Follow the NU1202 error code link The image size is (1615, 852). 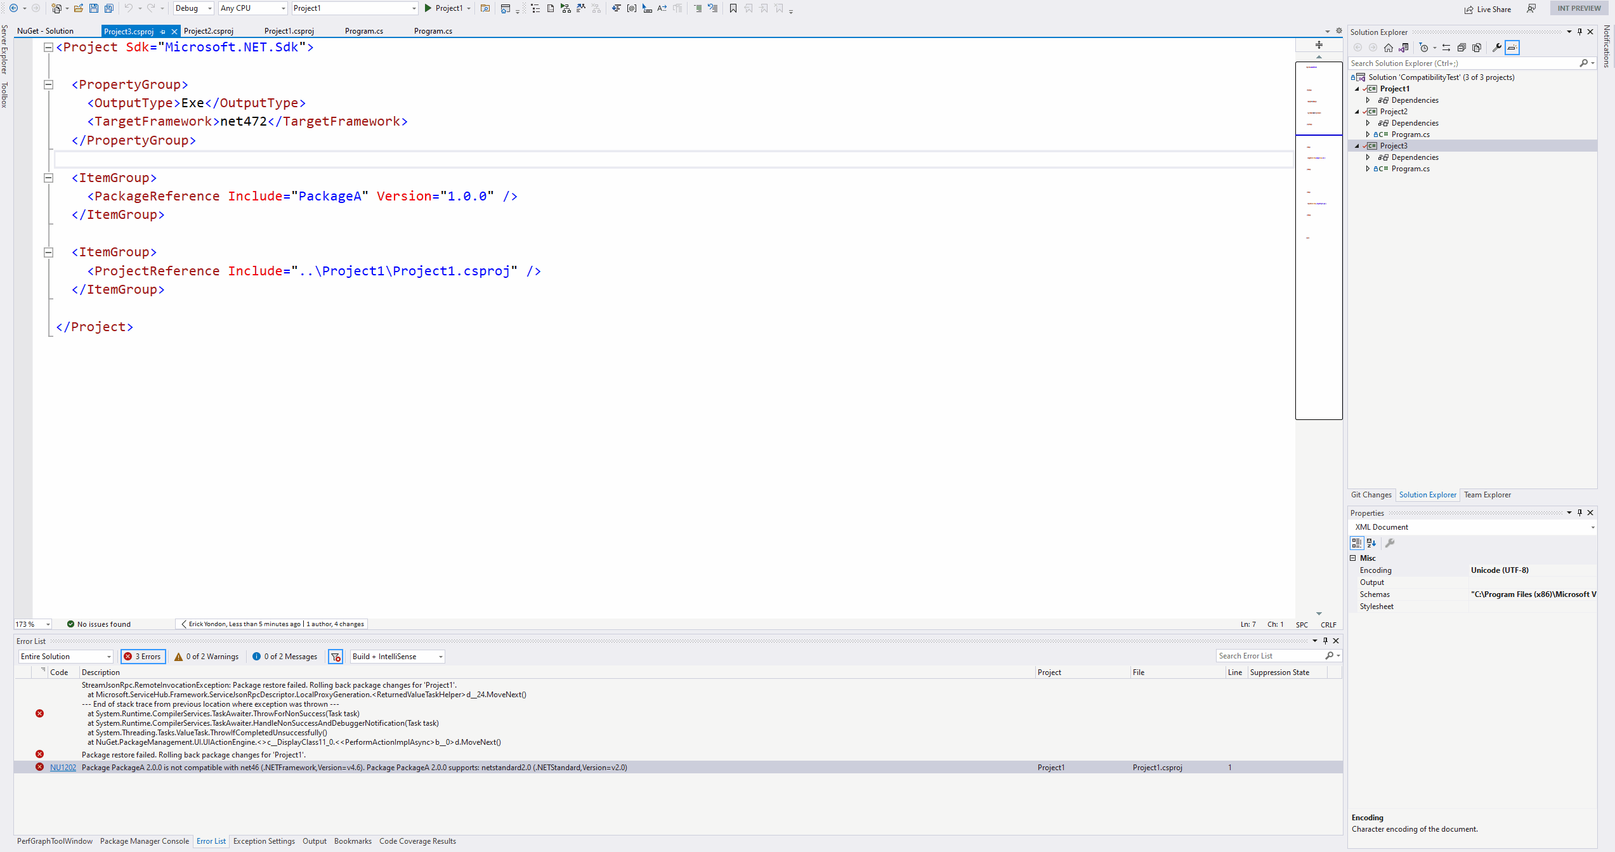[x=63, y=767]
